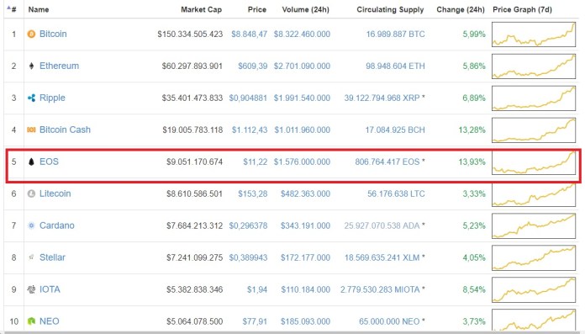Click Litecoin volume $482.363.000
Image resolution: width=585 pixels, height=334 pixels.
[x=306, y=194]
